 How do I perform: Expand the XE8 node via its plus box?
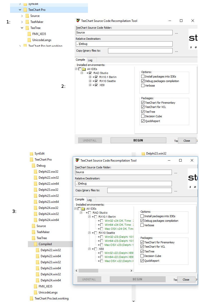(x=90, y=85)
